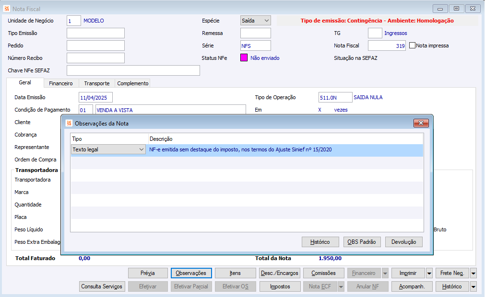This screenshot has height=297, width=485.
Task: Click the Remessa input field
Action: (256, 33)
